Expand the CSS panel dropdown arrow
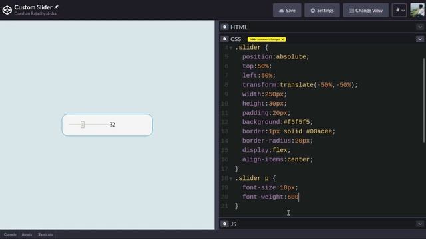 click(420, 39)
